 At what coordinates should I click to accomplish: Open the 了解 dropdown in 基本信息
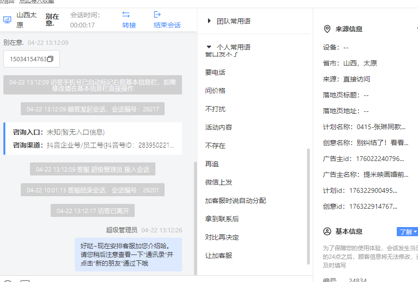click(x=407, y=232)
